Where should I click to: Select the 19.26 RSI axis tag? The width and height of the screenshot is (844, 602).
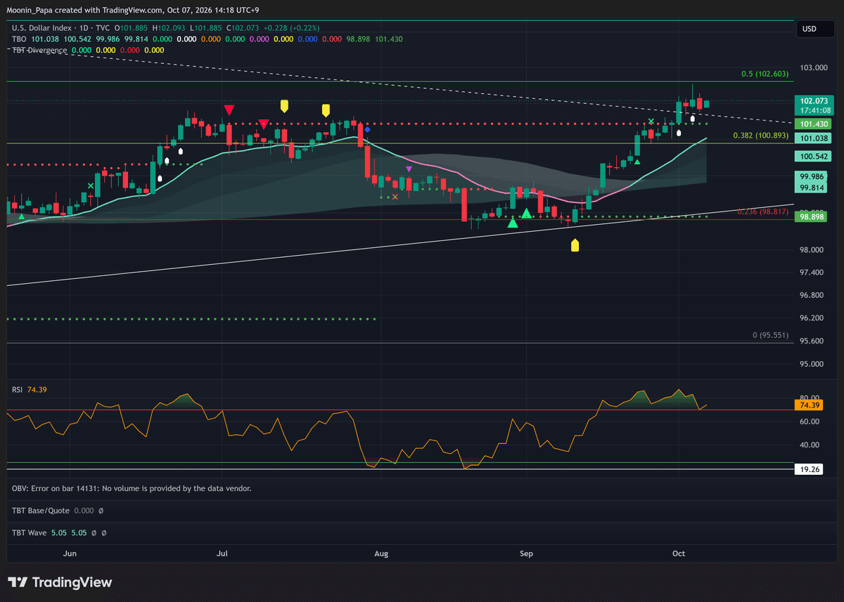(809, 468)
